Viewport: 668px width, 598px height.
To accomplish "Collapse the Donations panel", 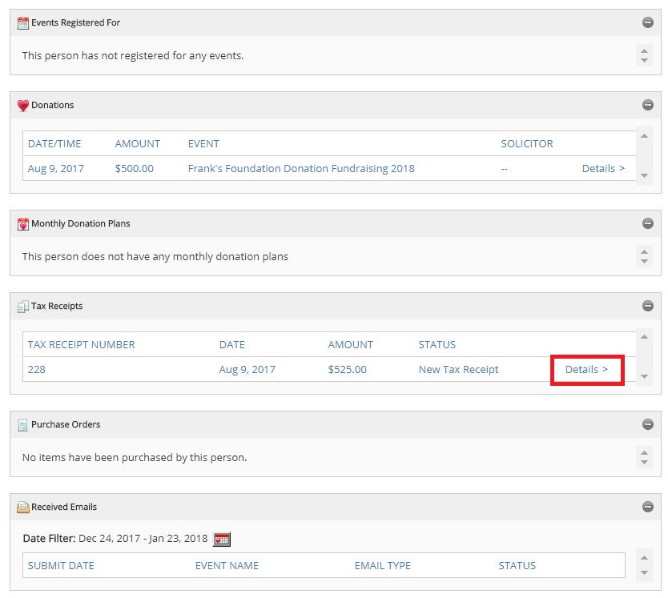I will [647, 105].
